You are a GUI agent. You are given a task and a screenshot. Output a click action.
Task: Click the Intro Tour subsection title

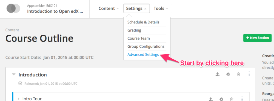[x=32, y=99]
